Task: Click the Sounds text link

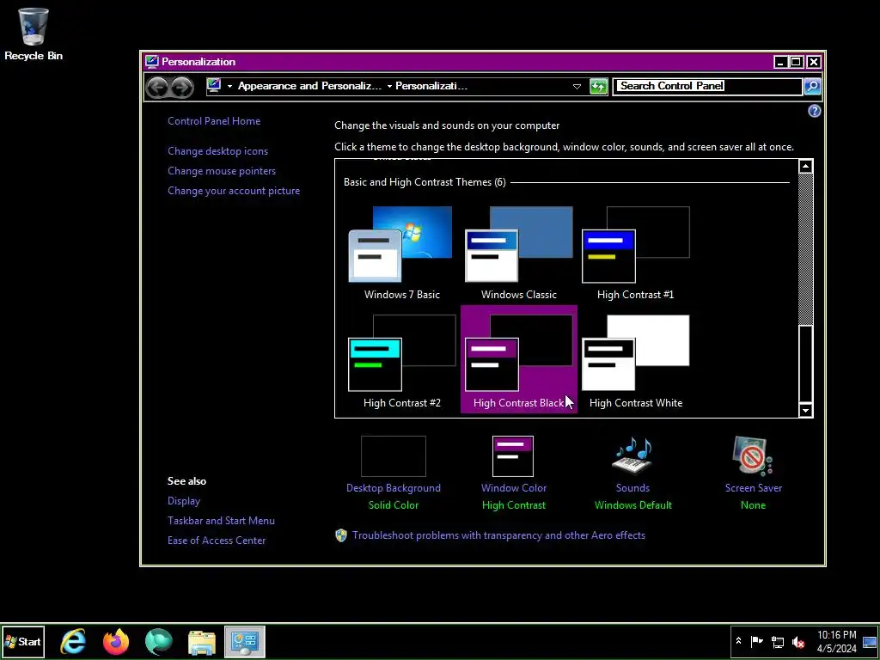Action: pyautogui.click(x=632, y=488)
